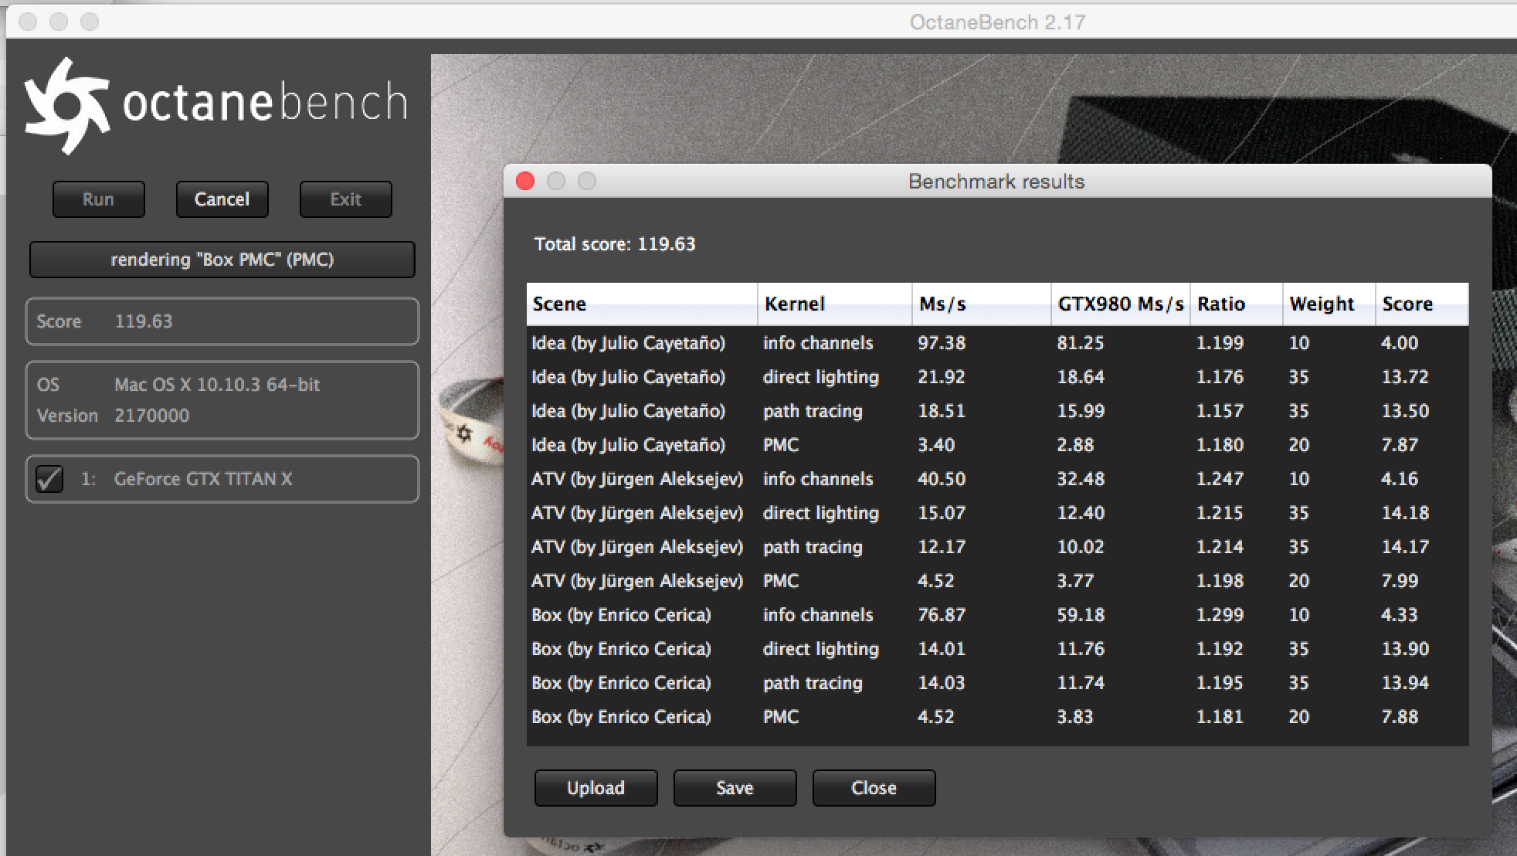Click the OctaneBench 2.17 window title

(997, 22)
